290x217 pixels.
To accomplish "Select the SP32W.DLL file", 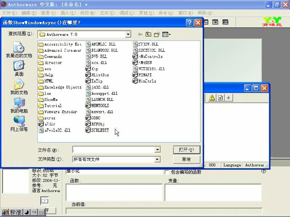I will tap(146, 44).
